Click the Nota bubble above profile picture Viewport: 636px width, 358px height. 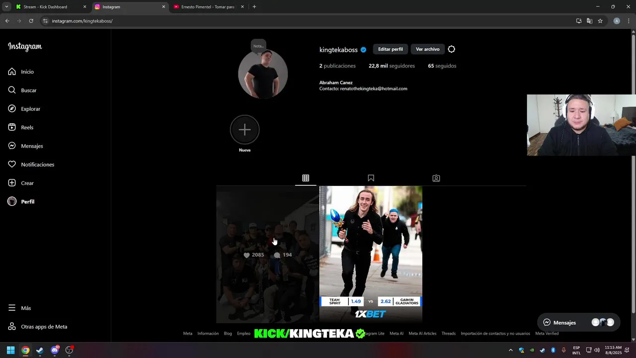point(258,46)
